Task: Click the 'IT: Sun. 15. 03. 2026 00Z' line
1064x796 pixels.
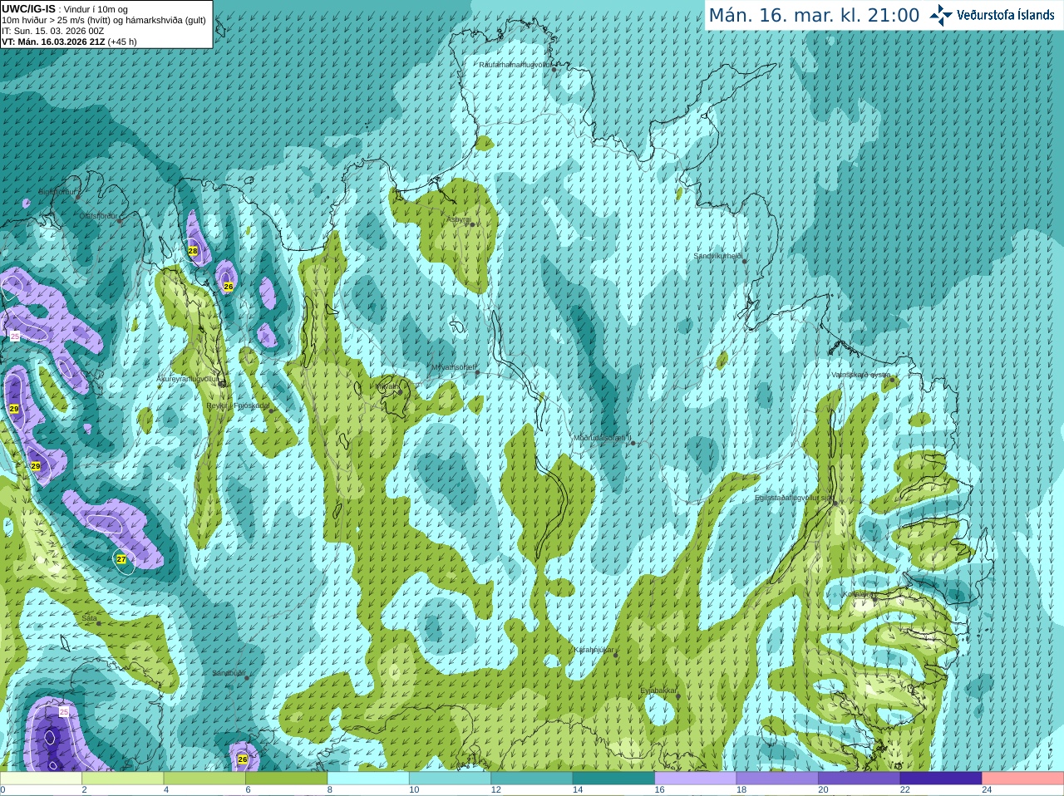Action: 52,31
